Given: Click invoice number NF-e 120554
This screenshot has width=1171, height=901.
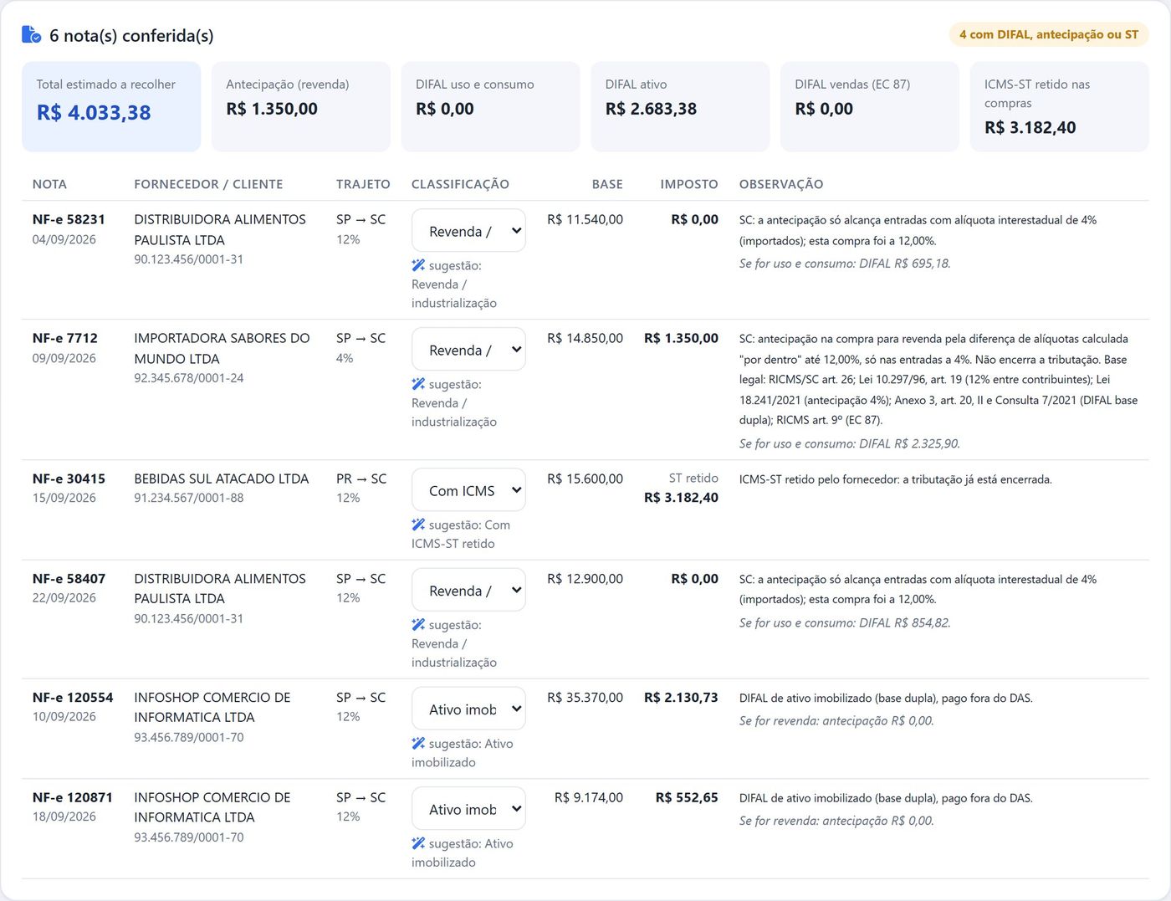Looking at the screenshot, I should click(73, 697).
